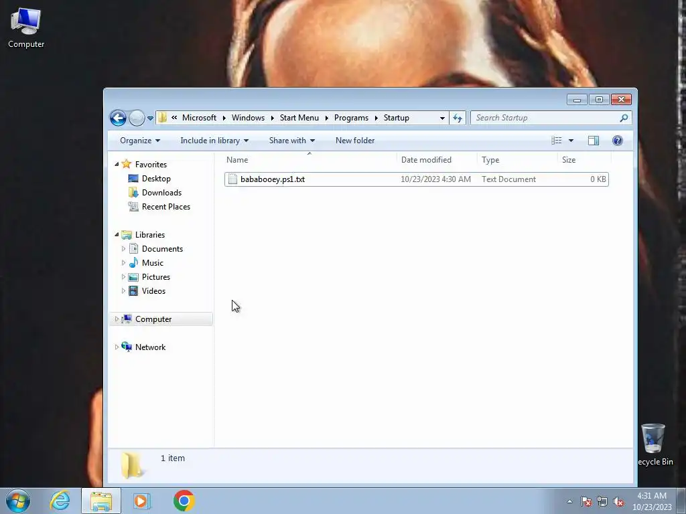Select Computer in navigation pane
Screen dimensions: 686x514
click(153, 319)
